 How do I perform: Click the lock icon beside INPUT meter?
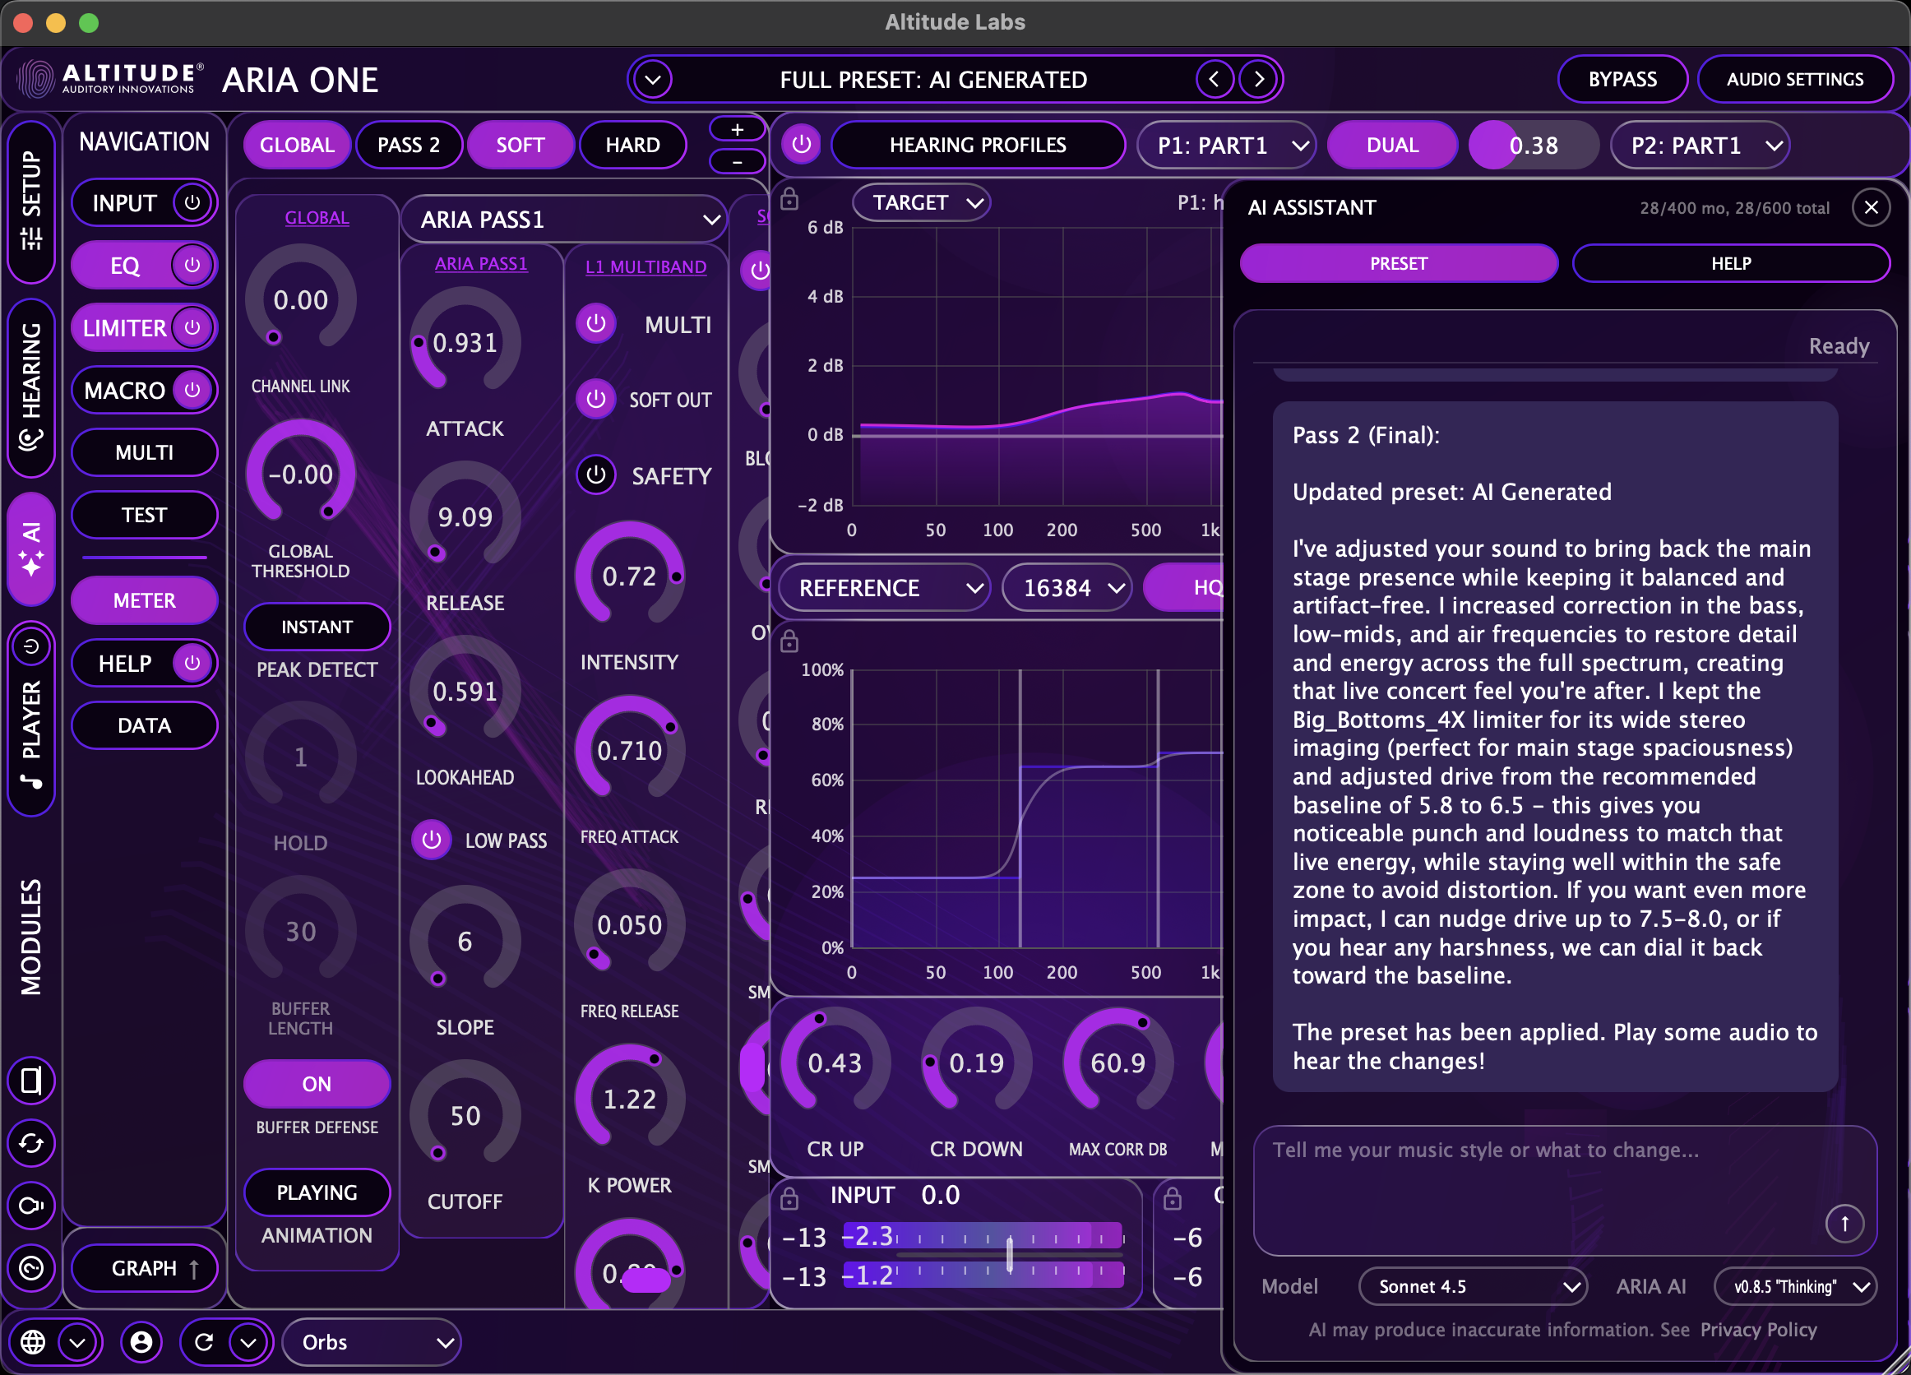789,1197
